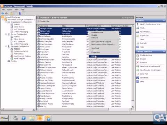Click Send Mail icon in Actions pane
The height and width of the screenshot is (125, 167).
pyautogui.click(x=138, y=74)
